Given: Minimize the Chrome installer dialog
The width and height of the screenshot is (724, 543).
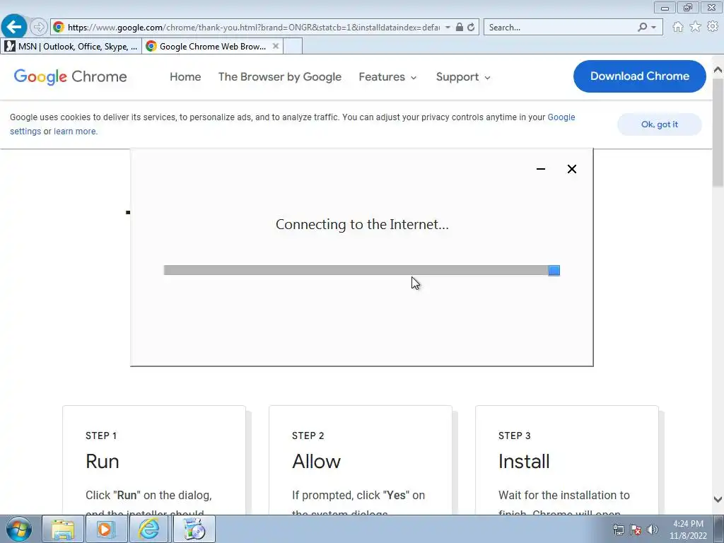Looking at the screenshot, I should coord(541,169).
